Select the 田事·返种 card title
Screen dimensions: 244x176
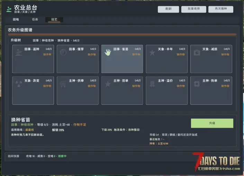(x=32, y=49)
